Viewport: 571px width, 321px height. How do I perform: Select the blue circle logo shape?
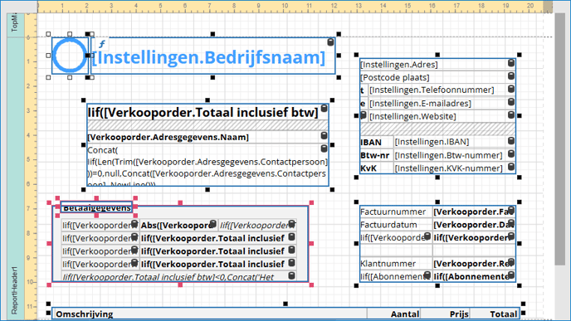[70, 56]
